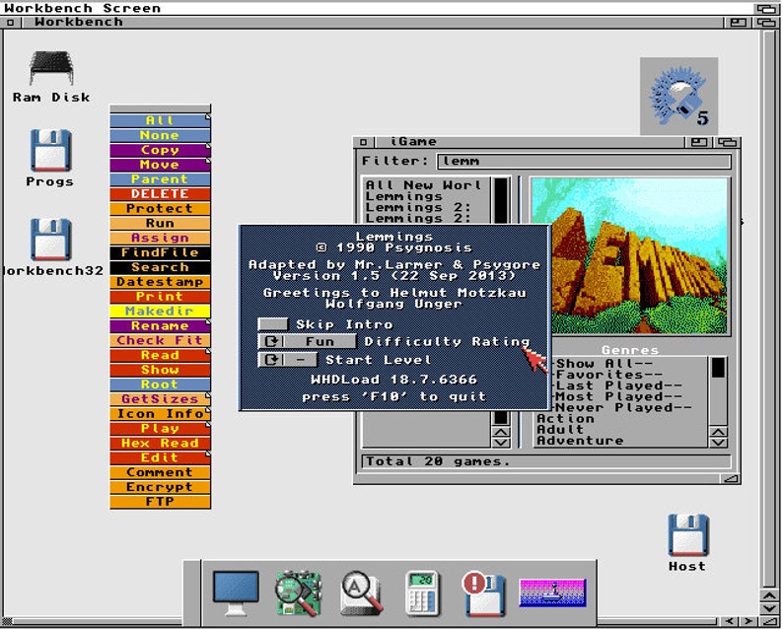Click the Rename button

click(x=160, y=325)
